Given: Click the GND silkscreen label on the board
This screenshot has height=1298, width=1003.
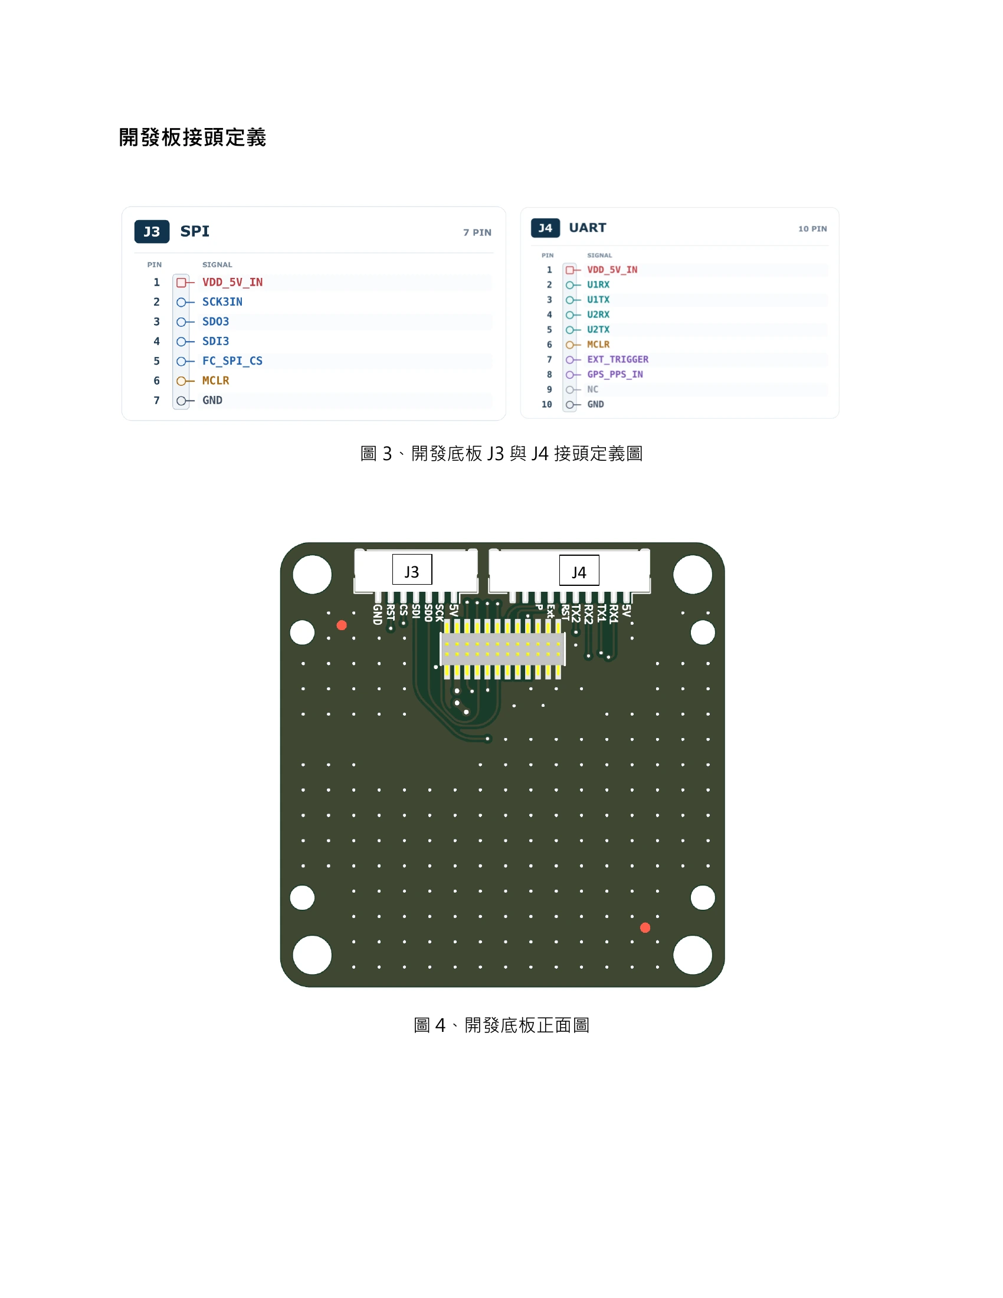Looking at the screenshot, I should tap(377, 615).
